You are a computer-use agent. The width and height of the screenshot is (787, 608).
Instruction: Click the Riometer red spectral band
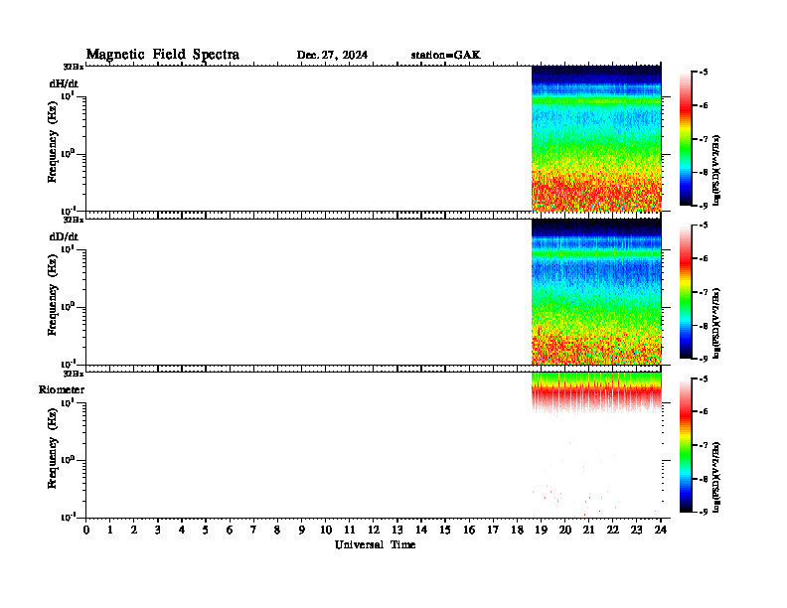[596, 393]
